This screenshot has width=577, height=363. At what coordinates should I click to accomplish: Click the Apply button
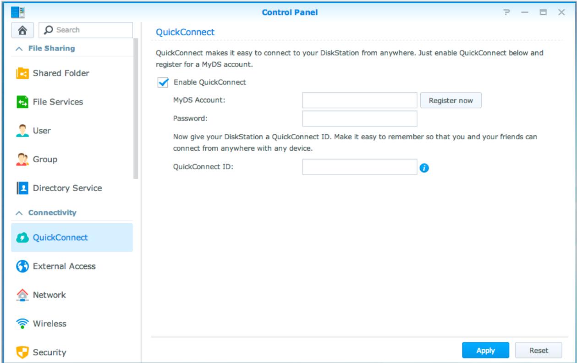[485, 351]
